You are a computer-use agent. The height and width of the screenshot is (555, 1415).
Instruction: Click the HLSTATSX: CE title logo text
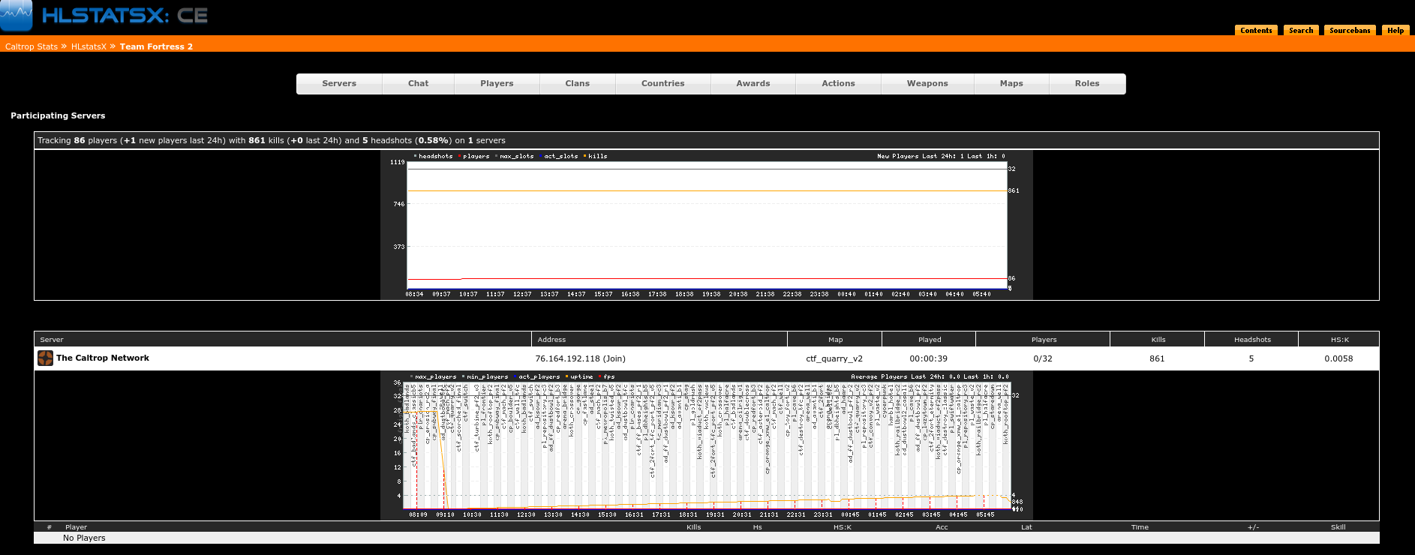pos(125,16)
